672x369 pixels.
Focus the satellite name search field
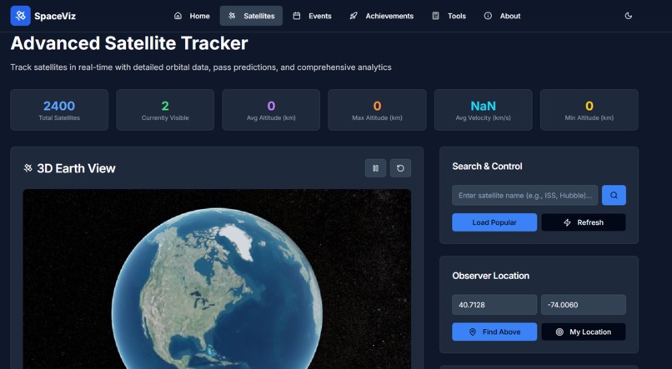pos(524,195)
